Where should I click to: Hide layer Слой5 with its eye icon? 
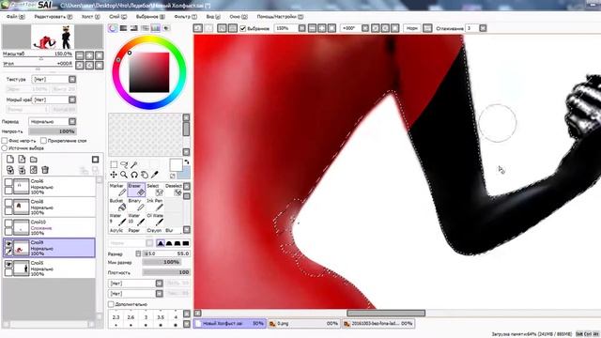coord(8,264)
